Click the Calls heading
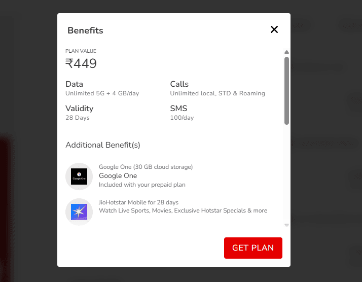Viewport: 362px width, 282px height. point(179,84)
